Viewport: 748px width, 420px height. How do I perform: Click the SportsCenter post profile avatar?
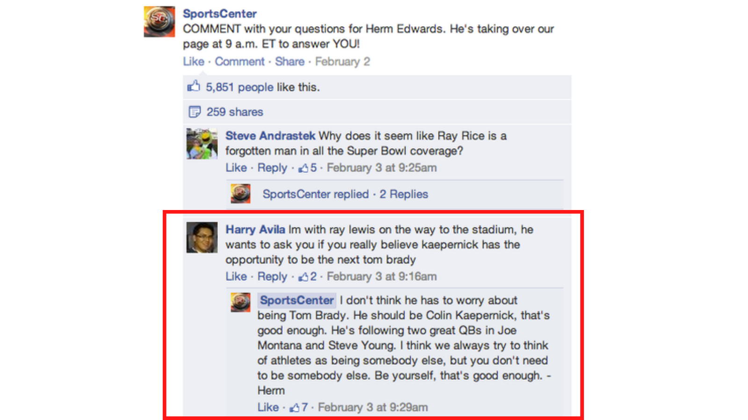pos(159,21)
